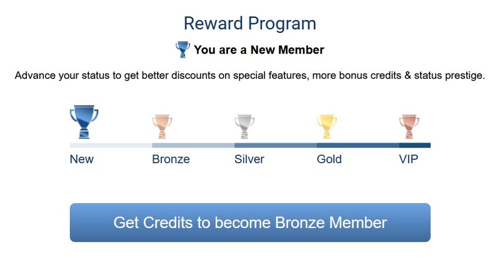500x260 pixels.
Task: Click the Bronze segment of progress bar
Action: [x=193, y=146]
